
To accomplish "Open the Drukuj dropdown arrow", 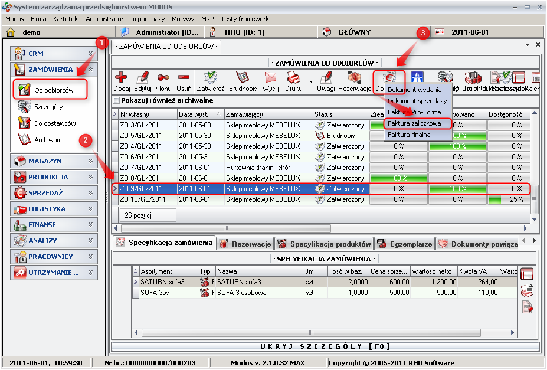I will pos(311,81).
